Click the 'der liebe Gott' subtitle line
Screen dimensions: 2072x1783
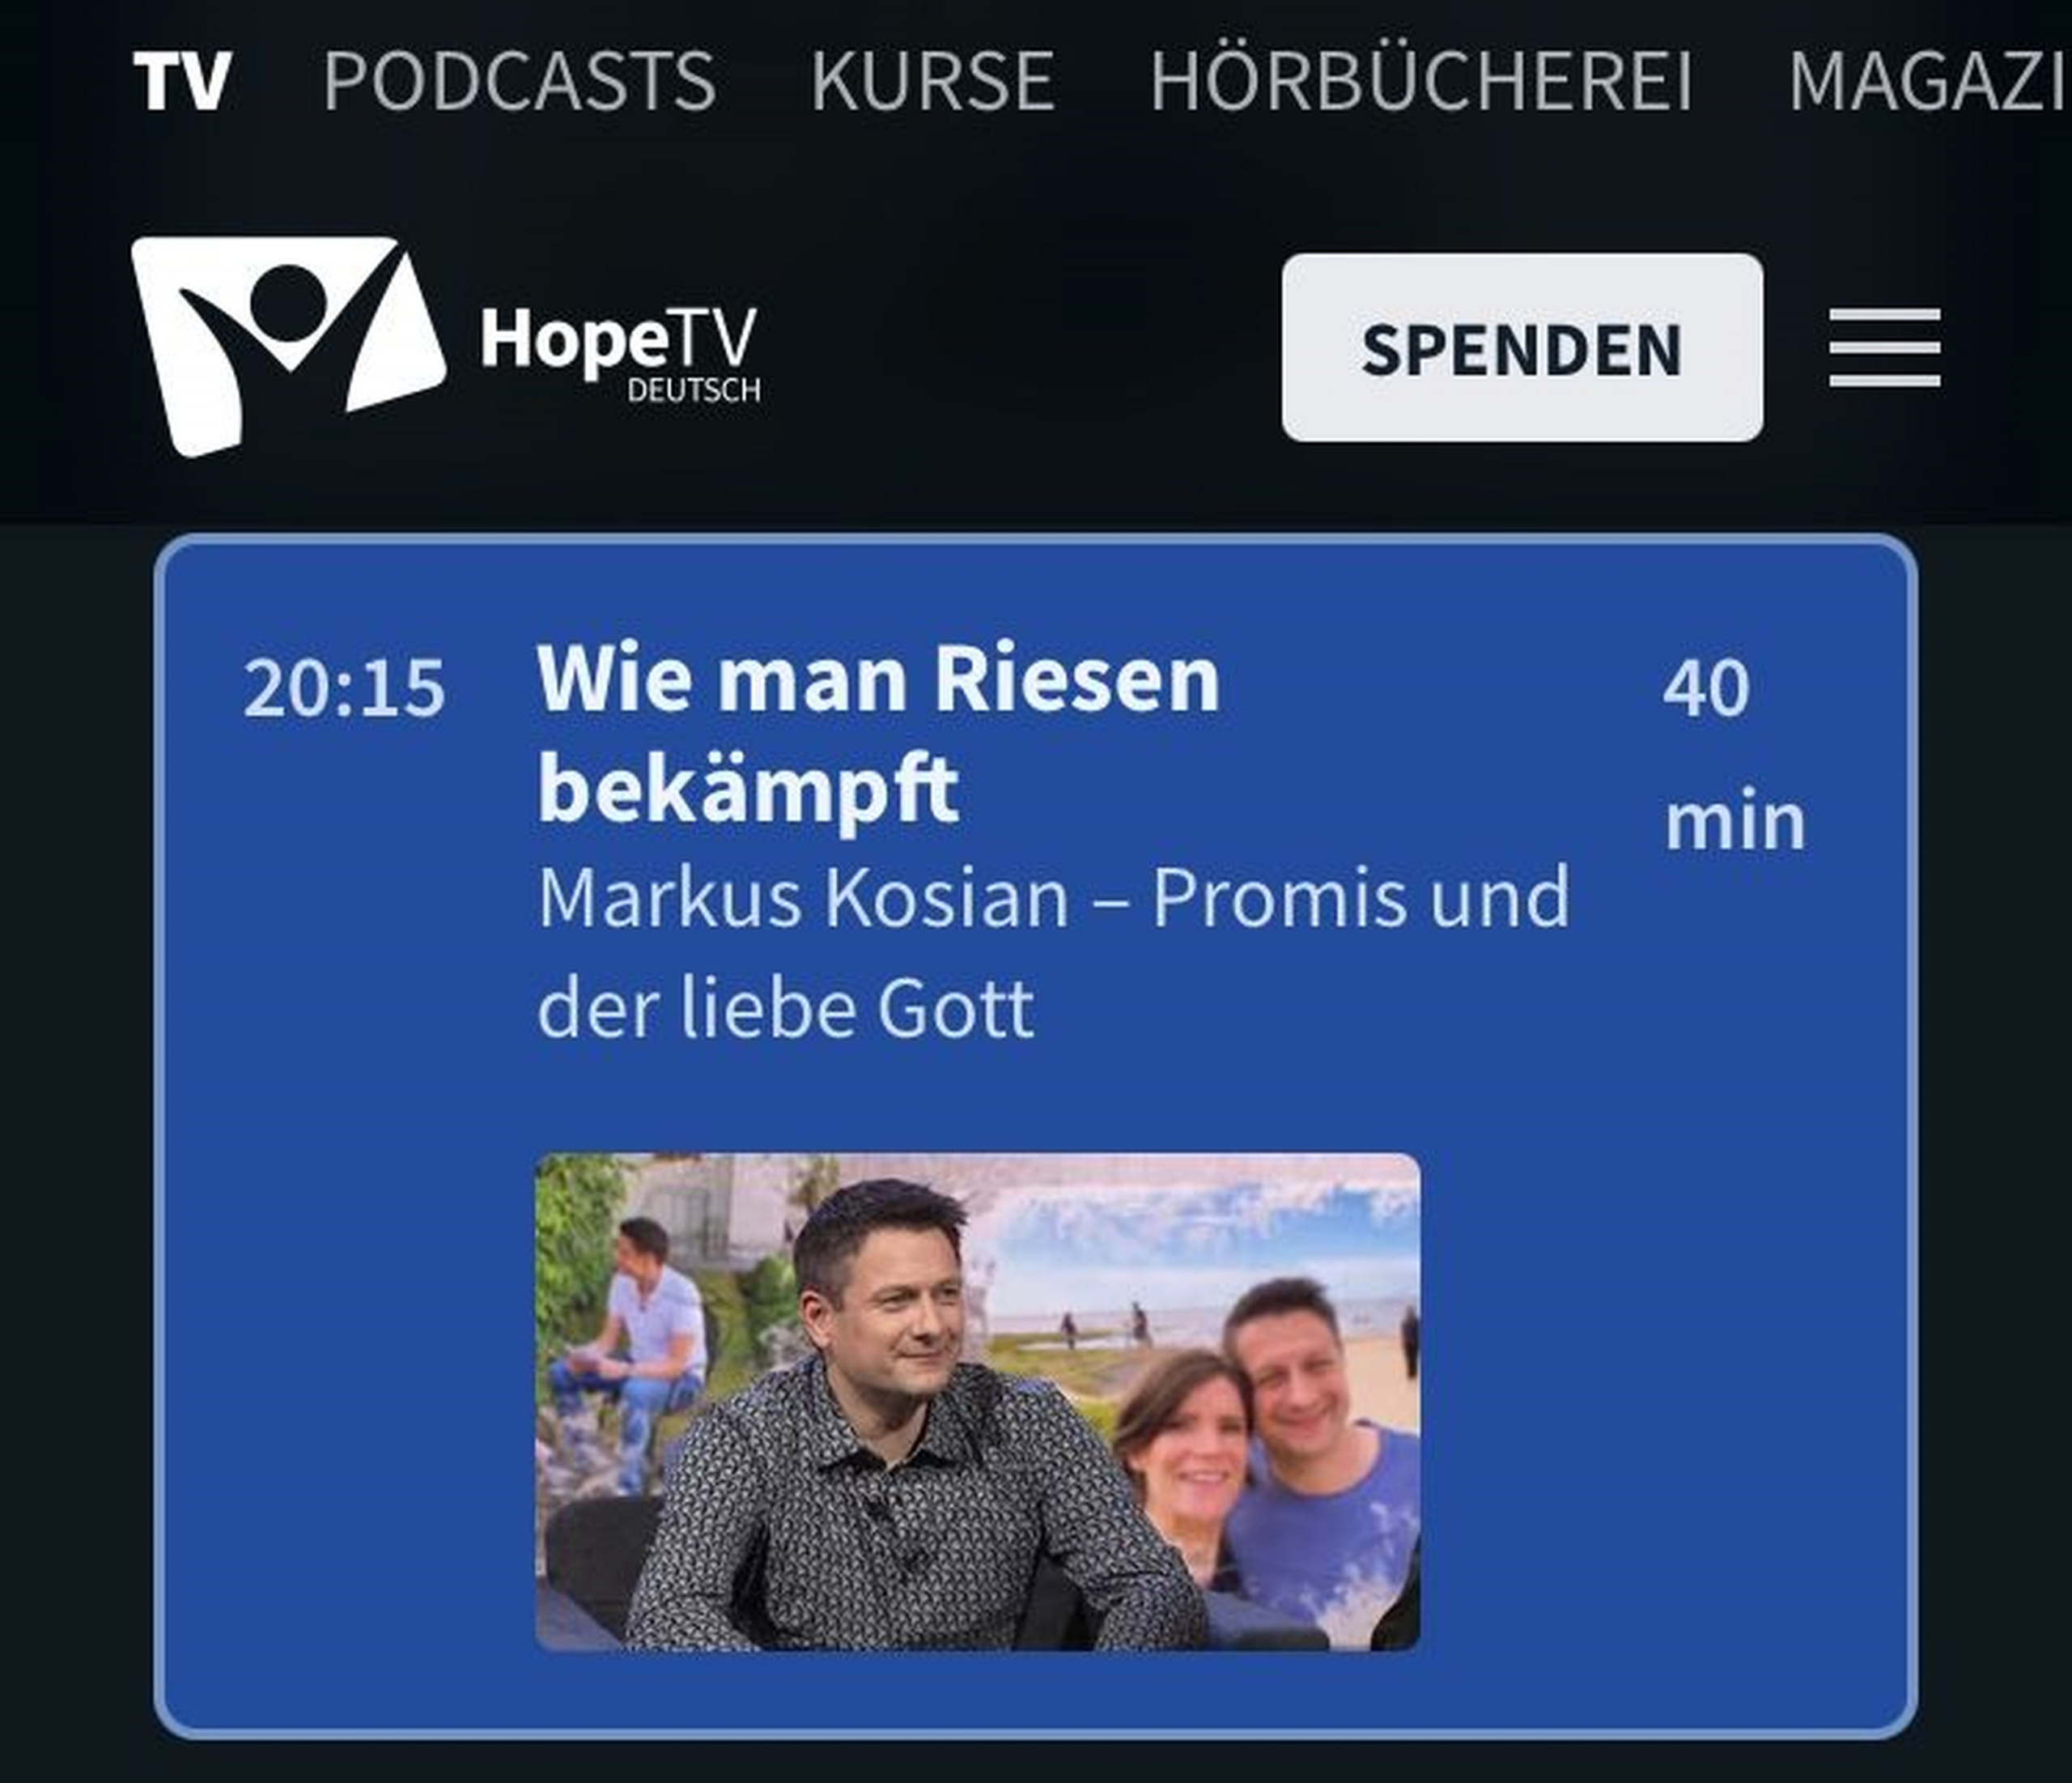coord(785,1007)
